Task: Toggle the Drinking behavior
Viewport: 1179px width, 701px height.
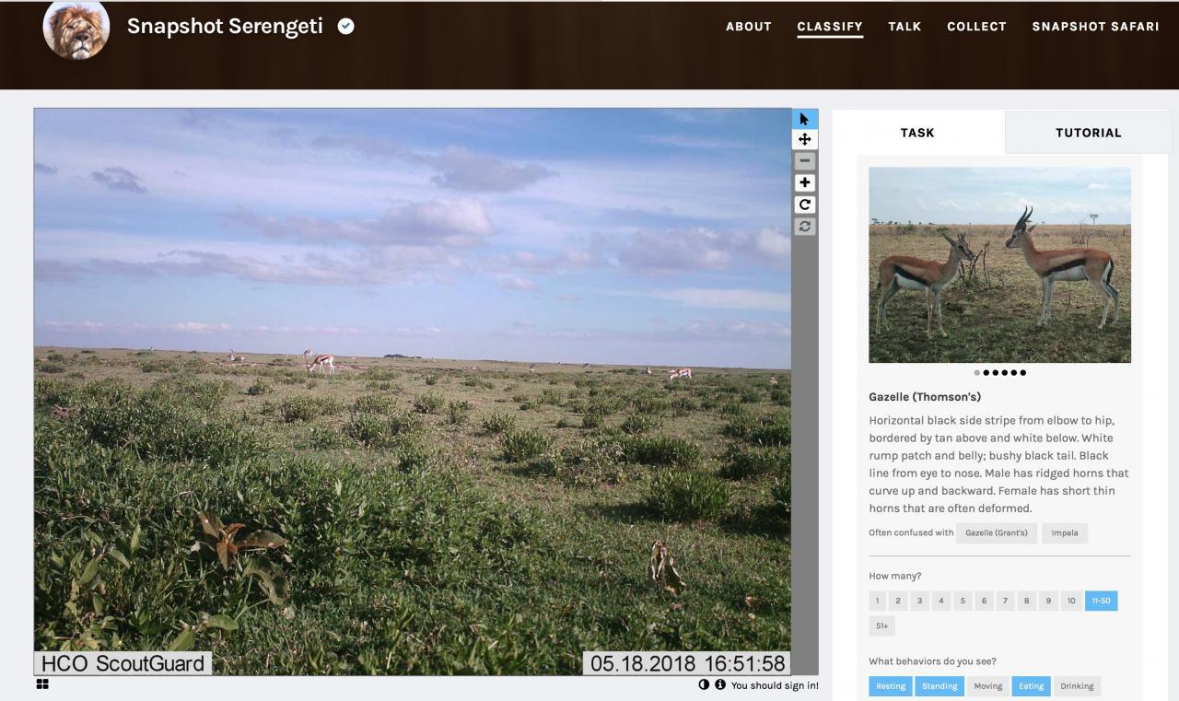Action: click(x=1077, y=686)
